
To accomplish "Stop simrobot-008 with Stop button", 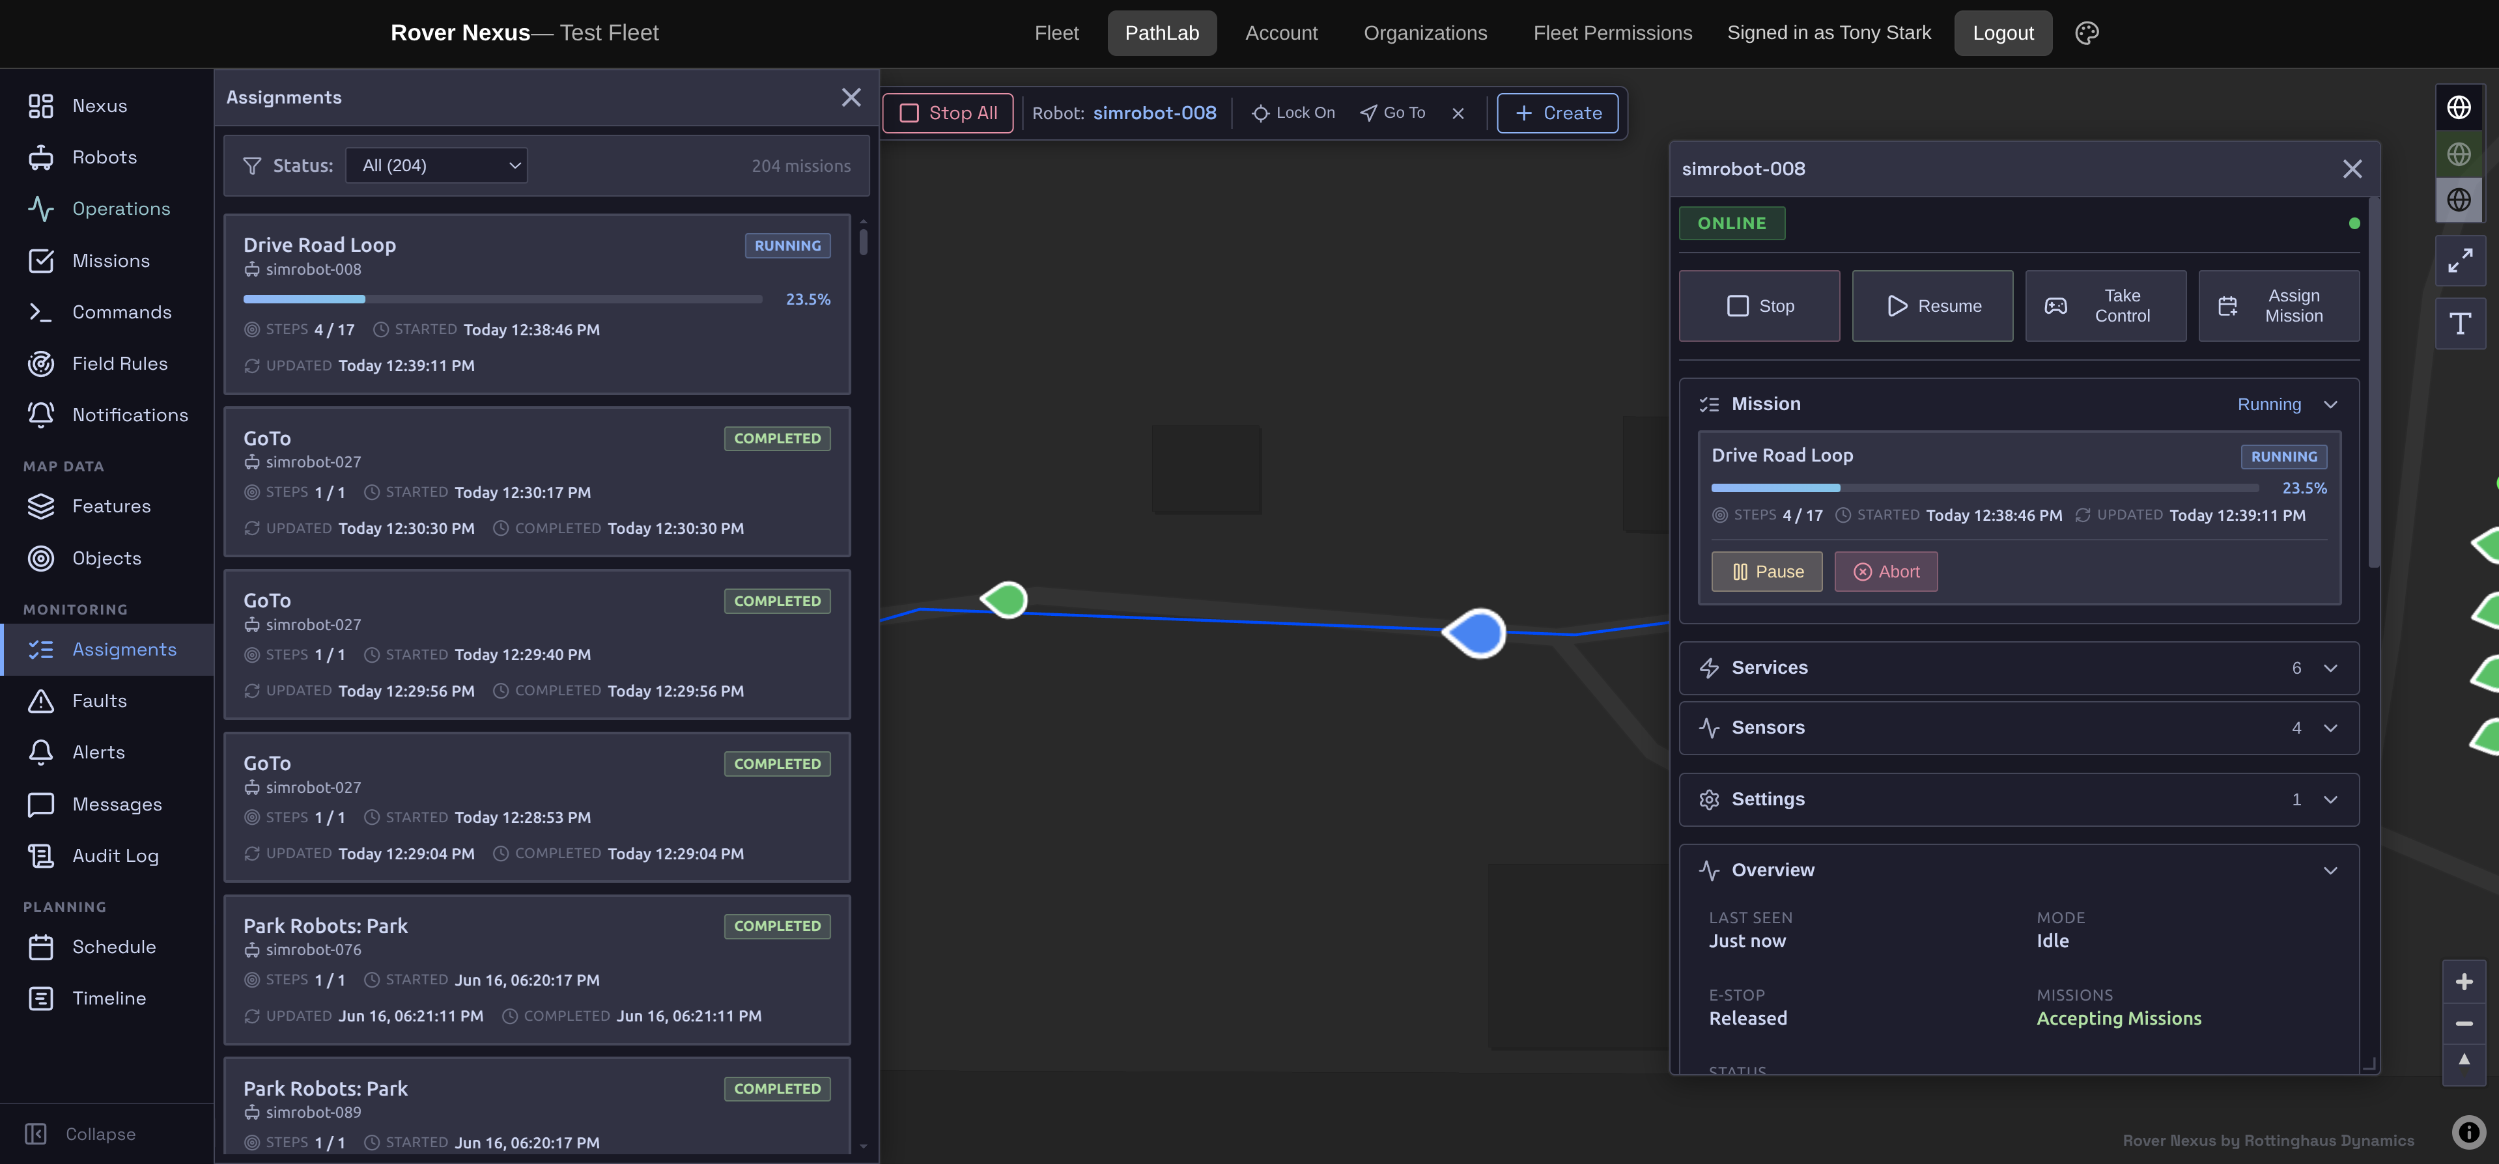I will (1758, 307).
